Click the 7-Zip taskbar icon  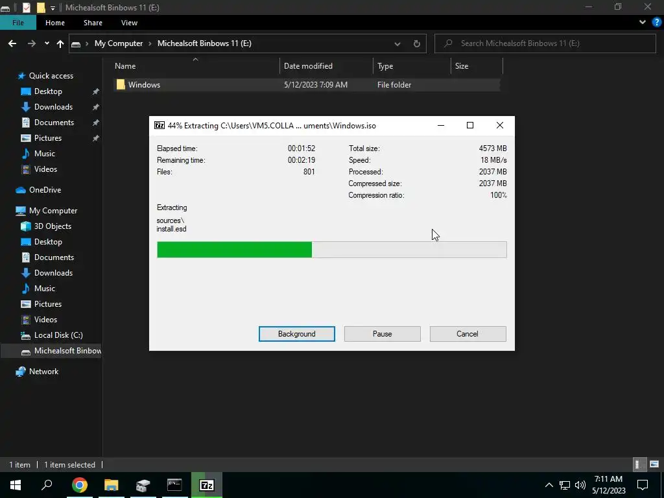pyautogui.click(x=207, y=485)
